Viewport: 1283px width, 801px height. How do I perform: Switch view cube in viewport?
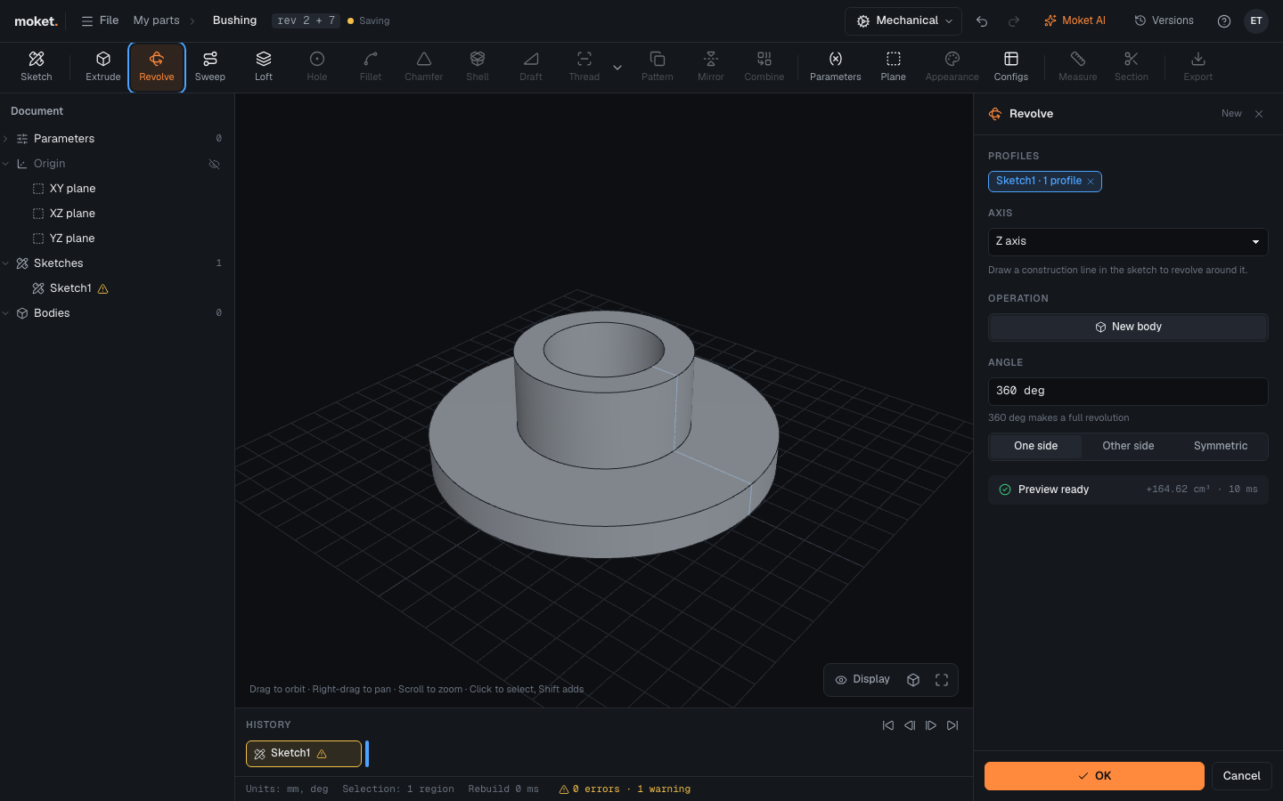(913, 680)
